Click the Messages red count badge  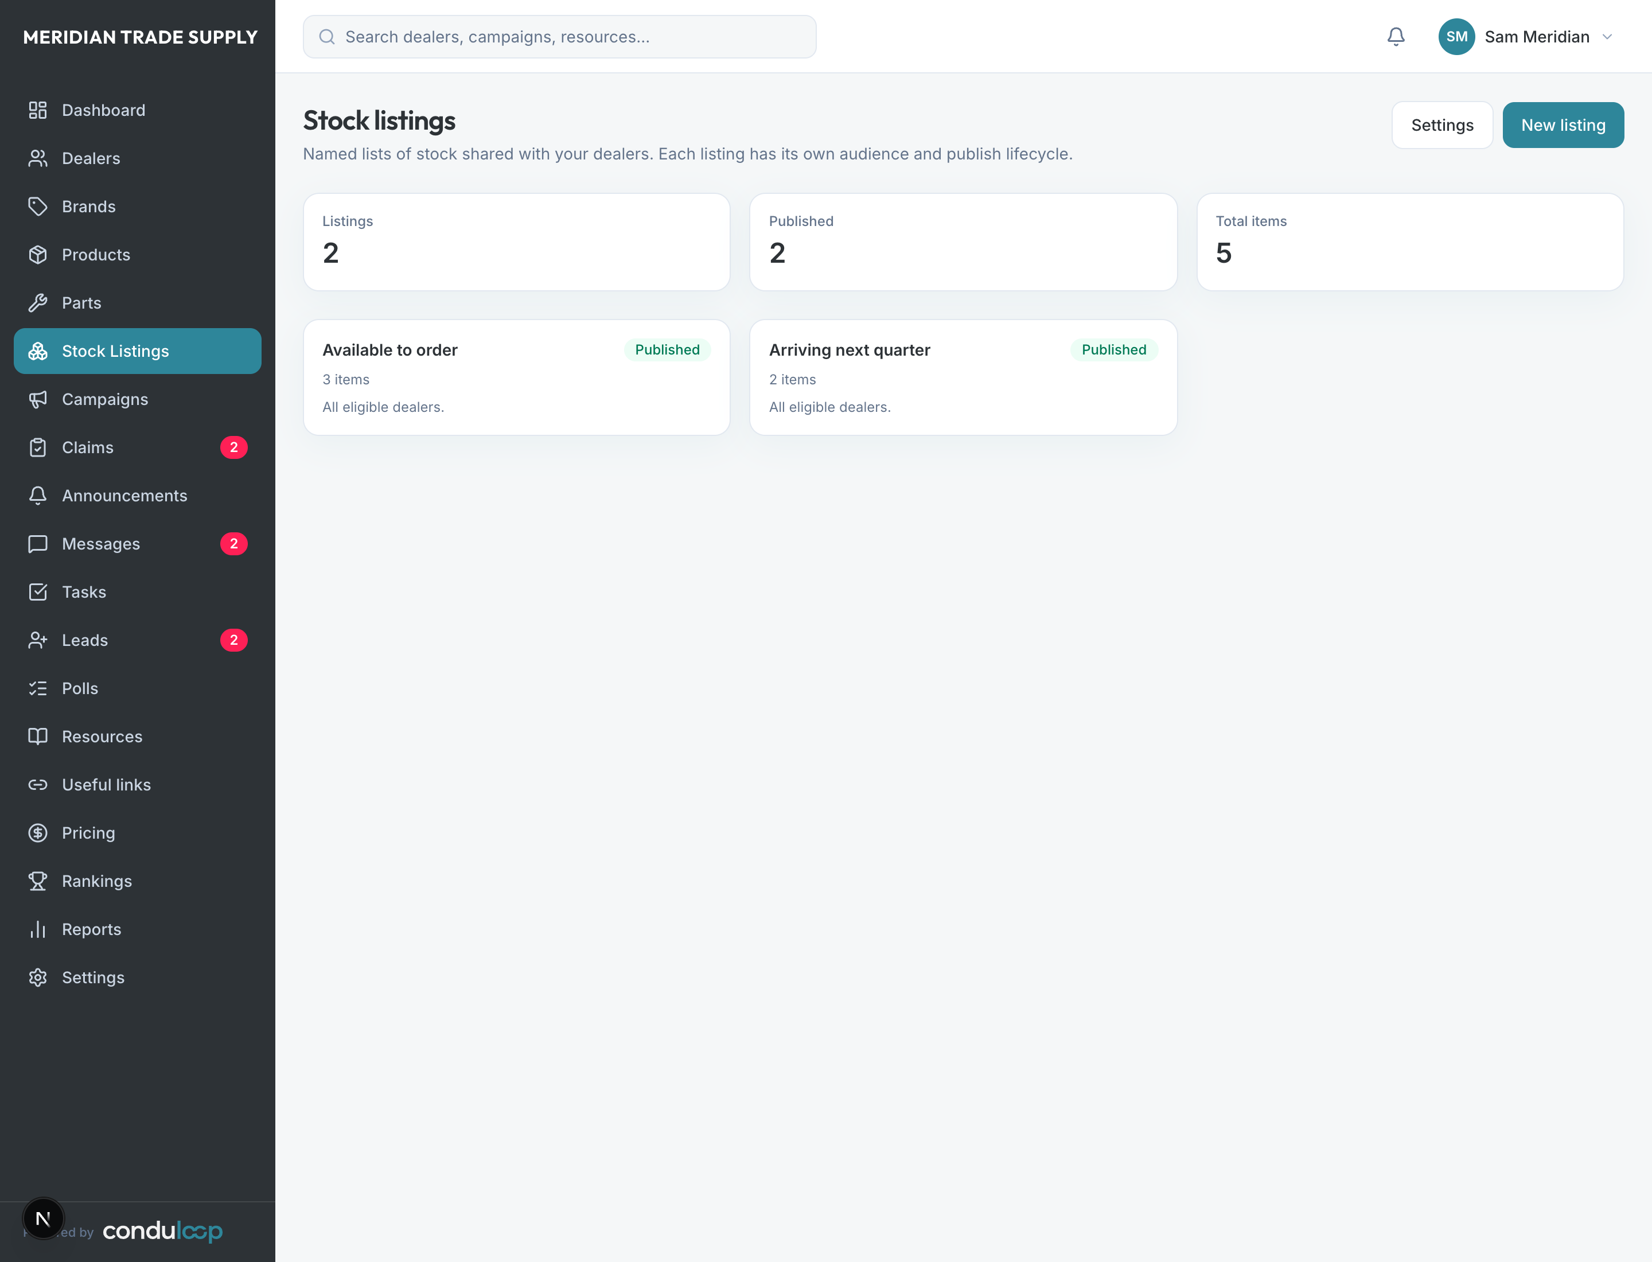point(233,544)
